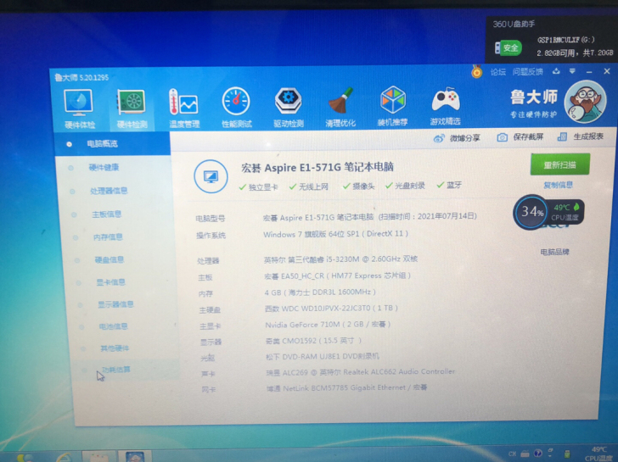The width and height of the screenshot is (618, 462).
Task: Click the computer monitor circle icon
Action: pos(211,176)
